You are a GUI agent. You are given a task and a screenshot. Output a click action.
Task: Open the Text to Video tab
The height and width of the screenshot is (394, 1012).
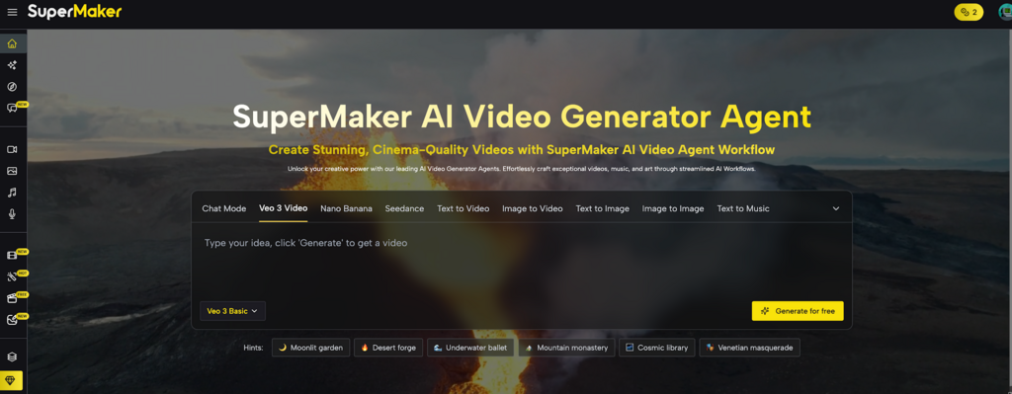click(463, 208)
